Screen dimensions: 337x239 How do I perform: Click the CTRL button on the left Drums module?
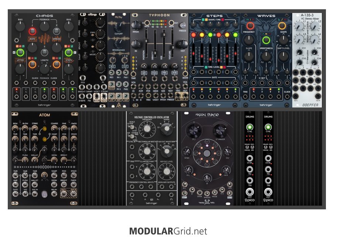(x=249, y=127)
